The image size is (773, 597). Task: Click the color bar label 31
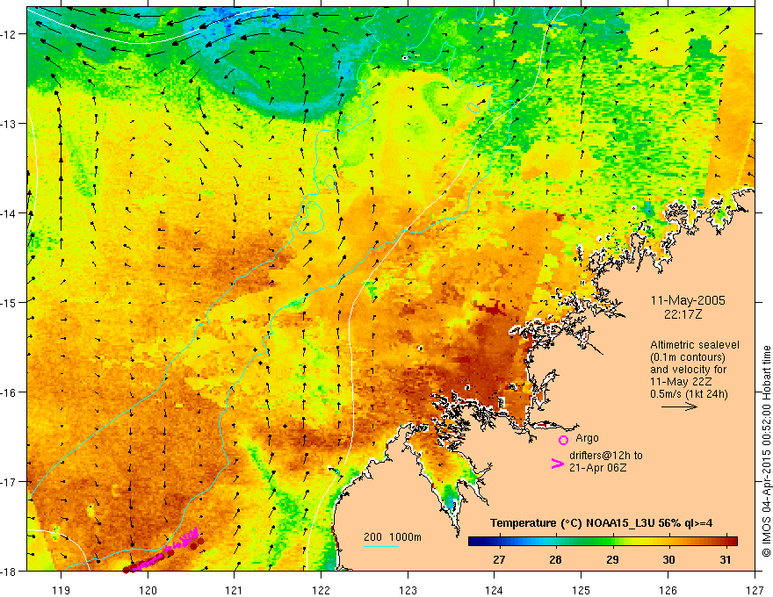726,559
